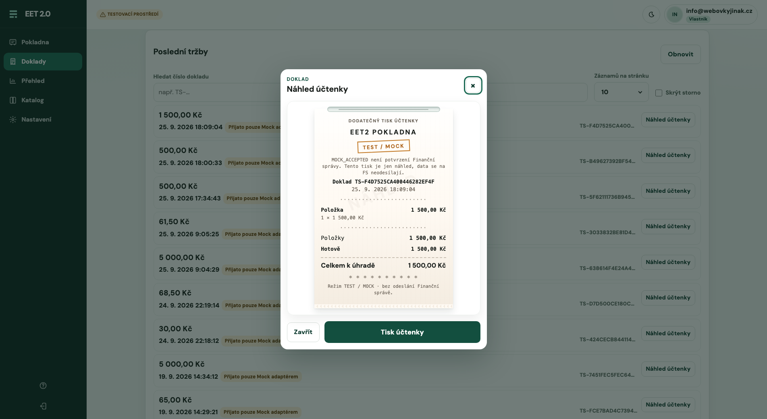The image size is (767, 419).
Task: Click Celkem k úhradě total line
Action: point(383,265)
